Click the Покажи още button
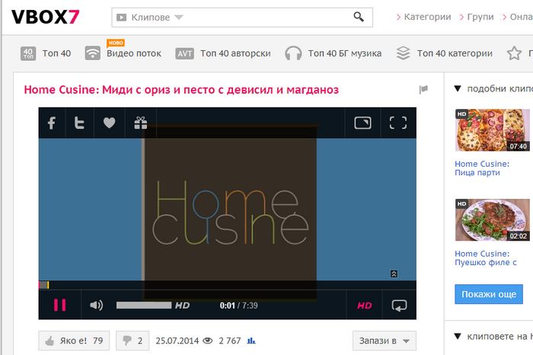The width and height of the screenshot is (533, 355). 489,294
